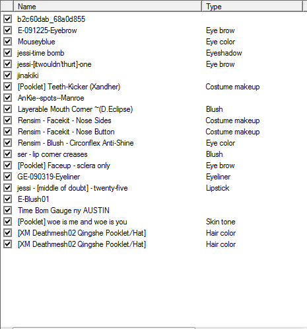Disable the jinakiki entry checkbox
Image resolution: width=307 pixels, height=329 pixels.
pyautogui.click(x=7, y=75)
